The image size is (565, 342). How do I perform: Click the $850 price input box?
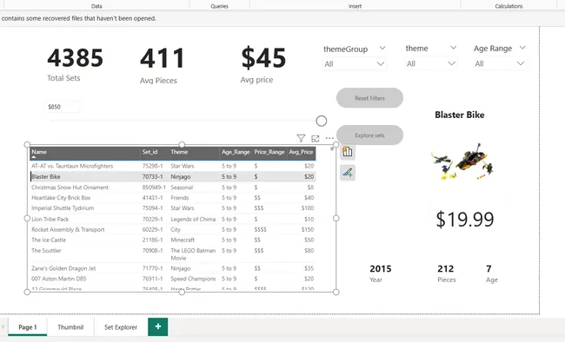tap(62, 107)
